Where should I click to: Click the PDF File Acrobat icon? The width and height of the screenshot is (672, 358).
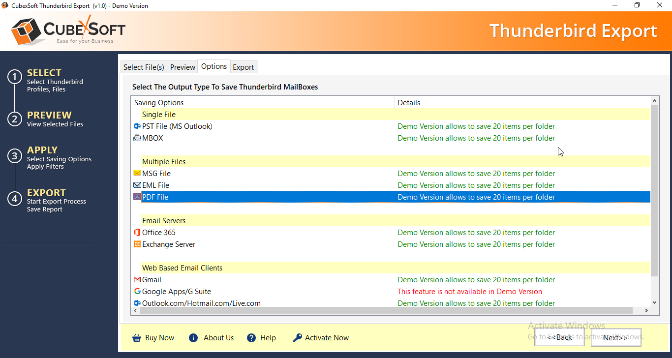click(x=137, y=197)
